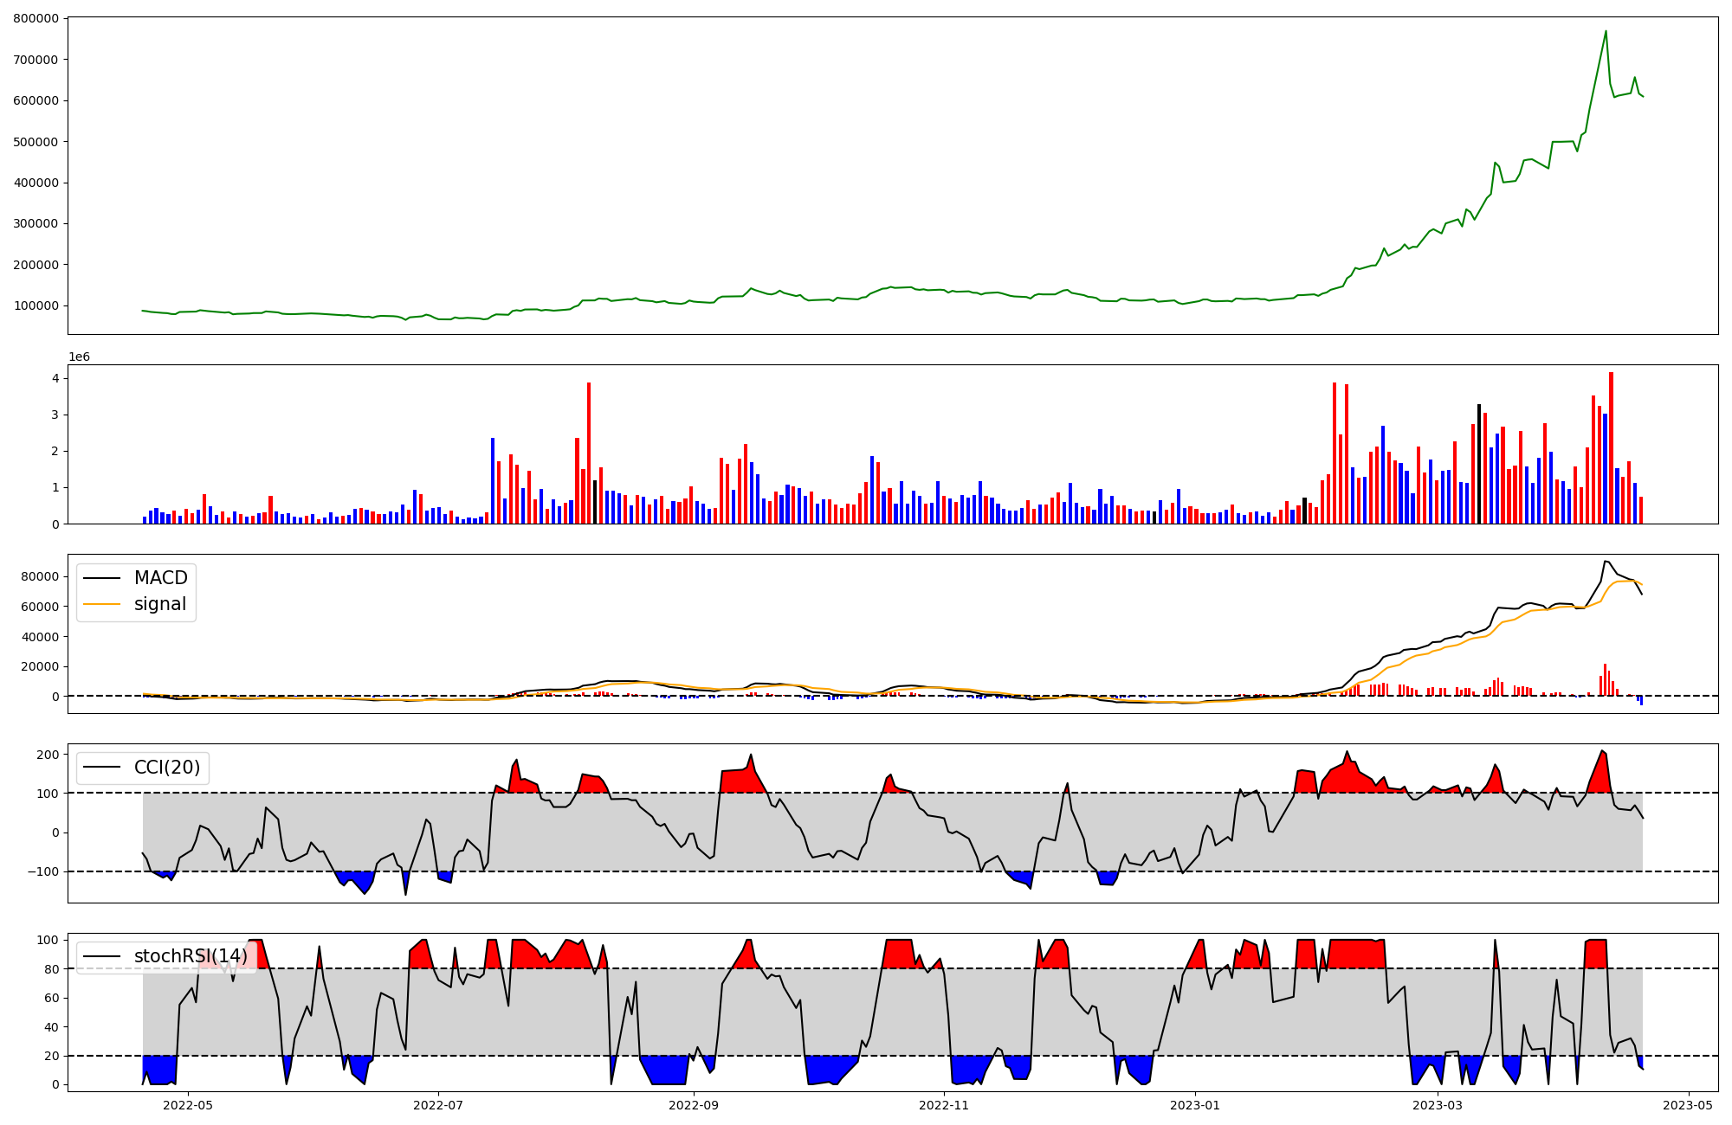Select the 500000 price axis label
The width and height of the screenshot is (1732, 1125).
tap(36, 142)
